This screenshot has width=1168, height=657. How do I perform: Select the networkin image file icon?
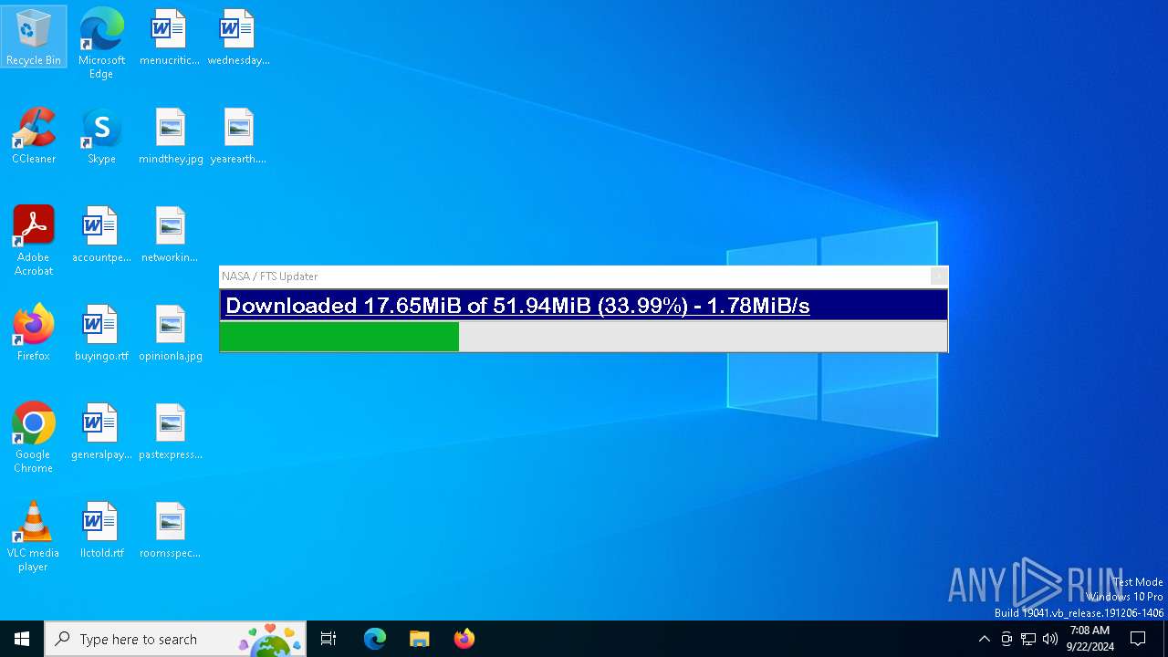click(170, 234)
